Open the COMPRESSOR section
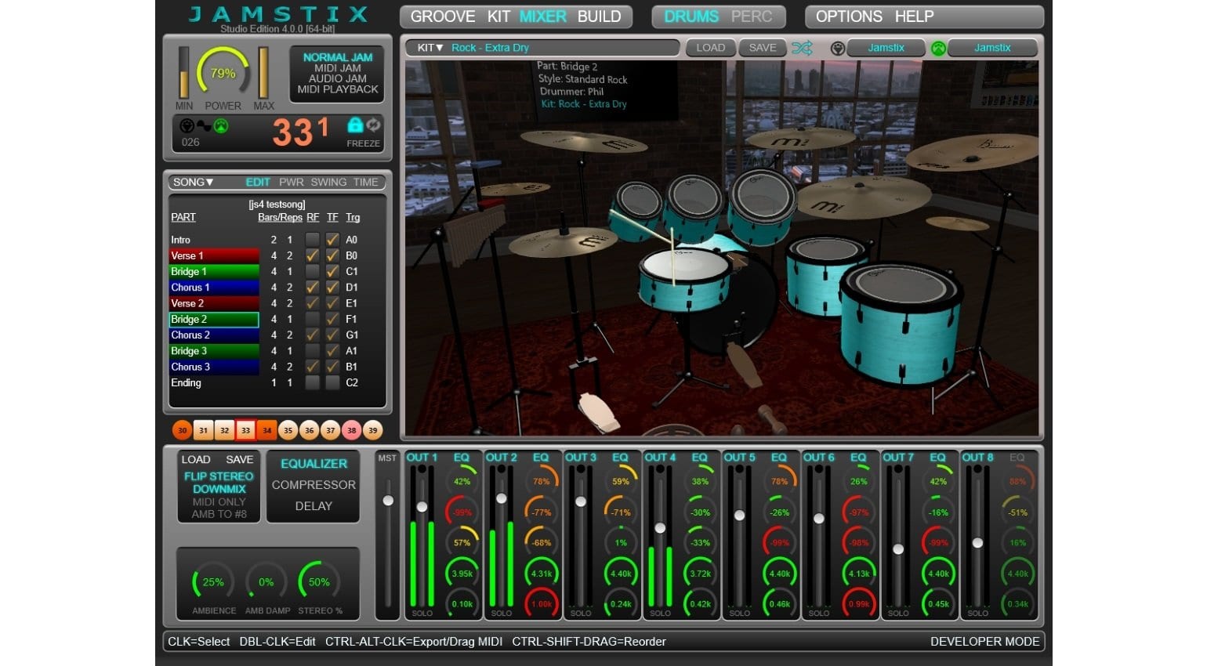This screenshot has height=666, width=1207. click(314, 485)
